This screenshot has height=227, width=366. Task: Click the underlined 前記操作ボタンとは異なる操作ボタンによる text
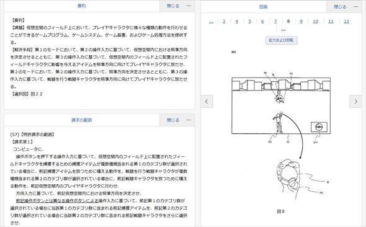[x=57, y=200]
